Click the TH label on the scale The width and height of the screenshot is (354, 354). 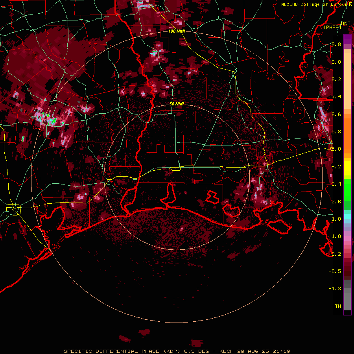[x=338, y=306]
